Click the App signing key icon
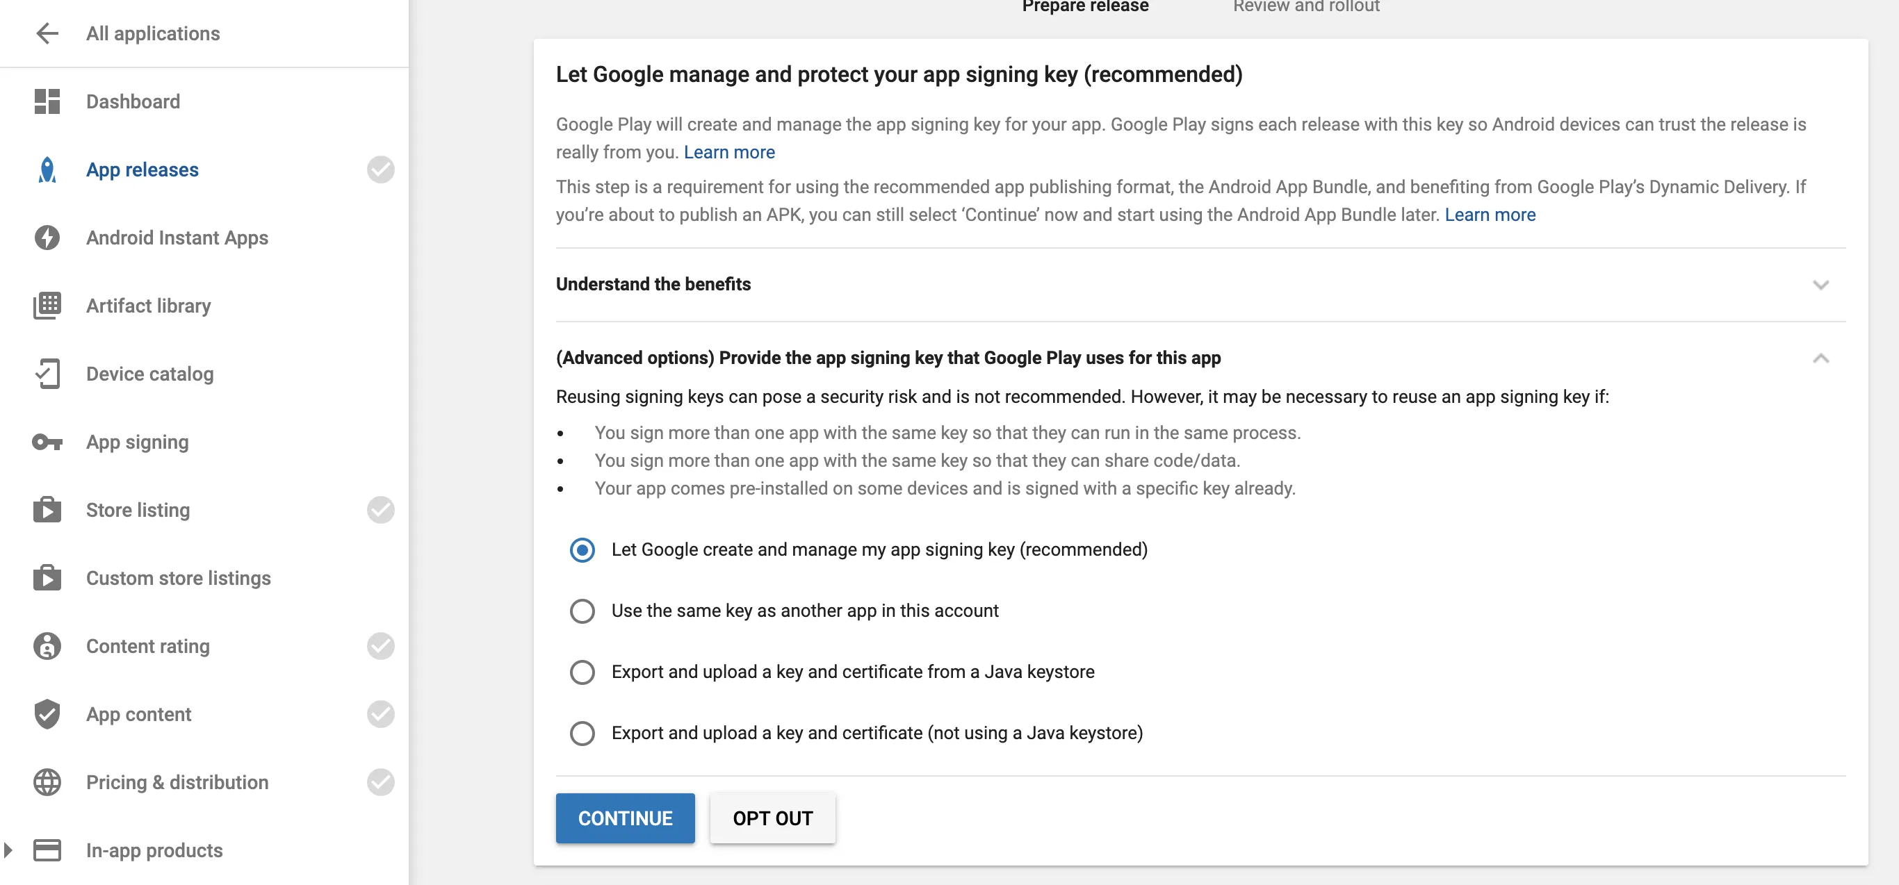This screenshot has width=1899, height=885. coord(47,442)
